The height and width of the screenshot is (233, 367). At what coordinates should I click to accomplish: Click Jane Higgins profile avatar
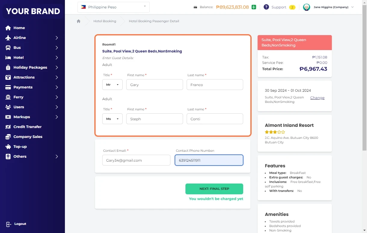pyautogui.click(x=306, y=7)
